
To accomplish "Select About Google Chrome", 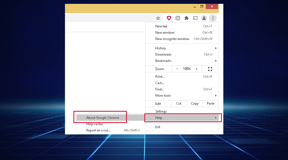I will pos(111,118).
